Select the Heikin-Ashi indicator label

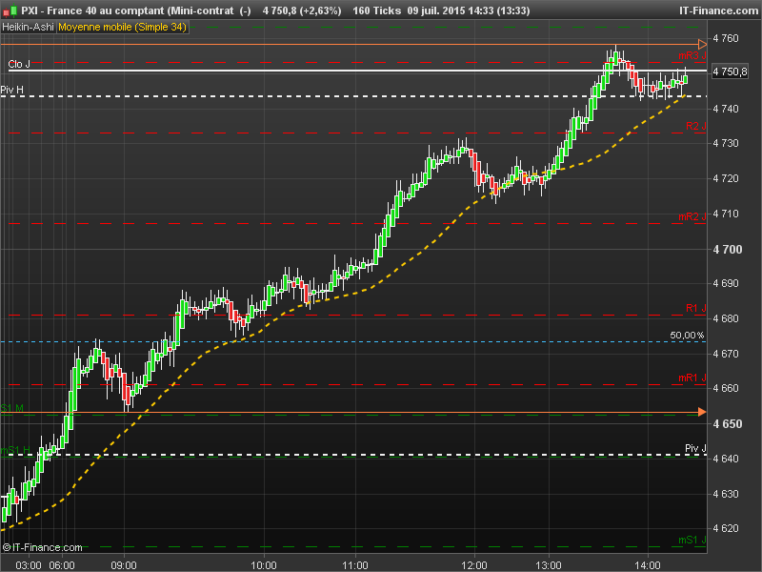[x=29, y=28]
